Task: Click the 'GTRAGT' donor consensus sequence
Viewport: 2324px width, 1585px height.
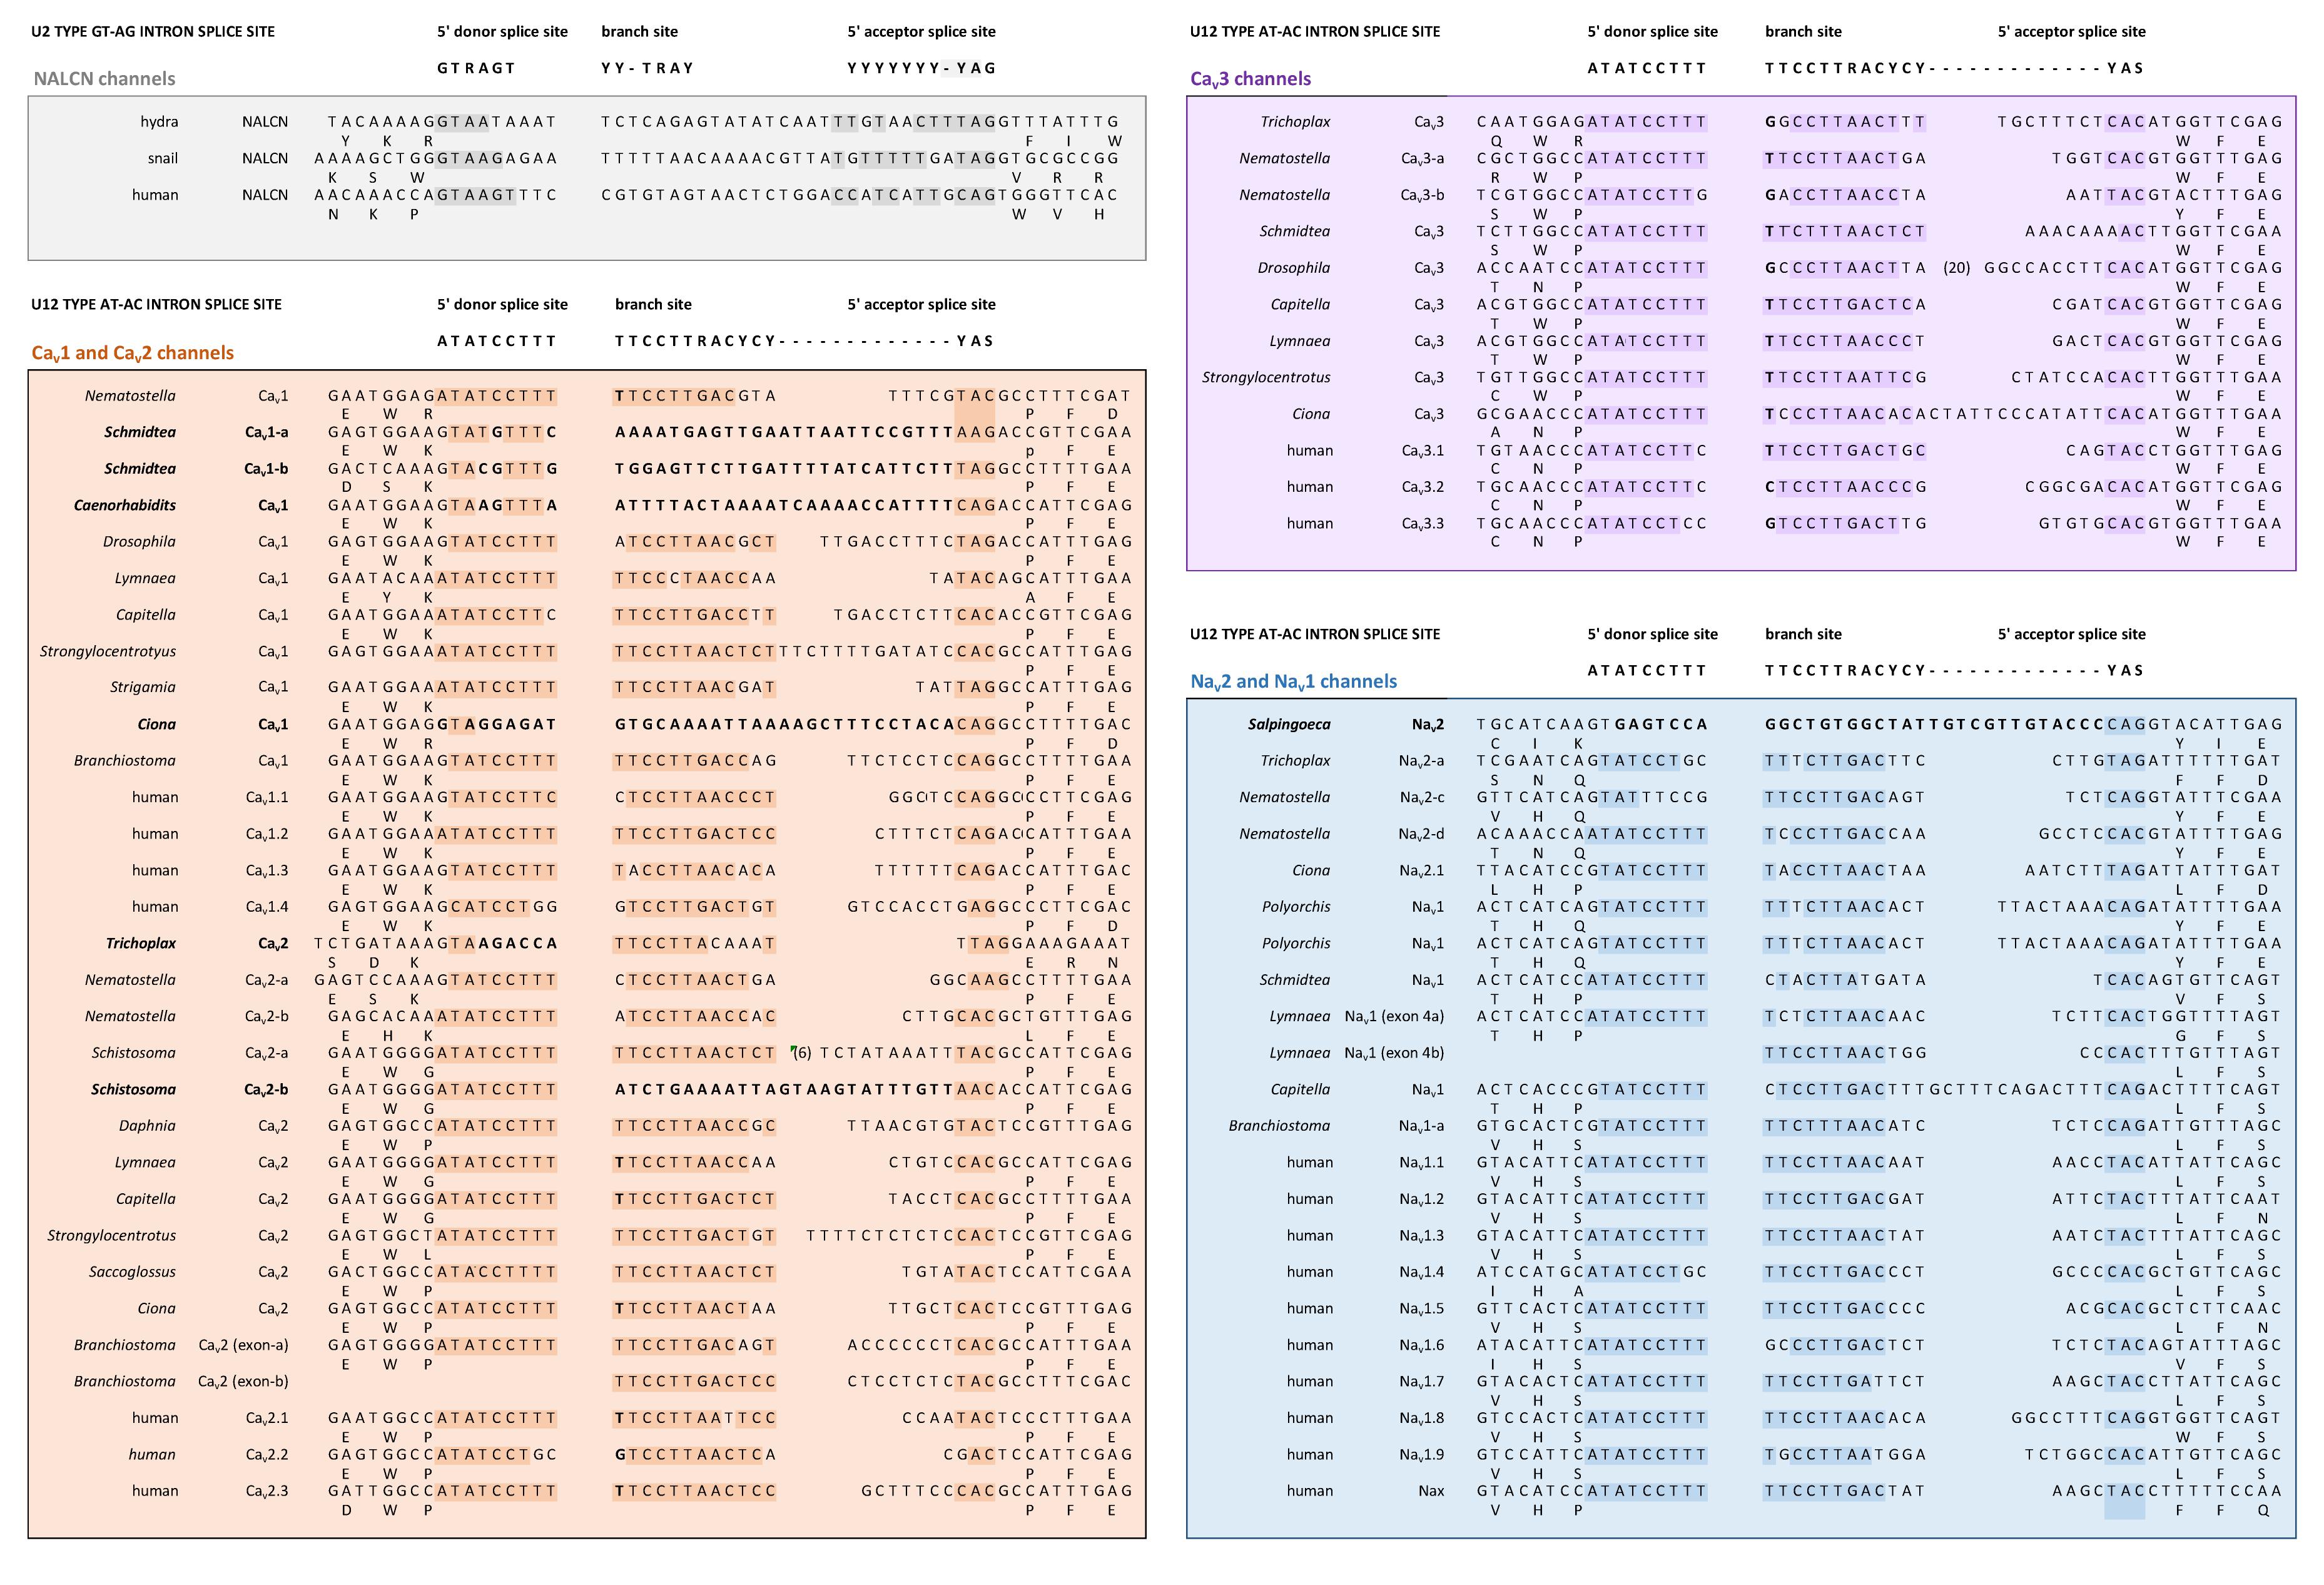Action: [x=476, y=68]
